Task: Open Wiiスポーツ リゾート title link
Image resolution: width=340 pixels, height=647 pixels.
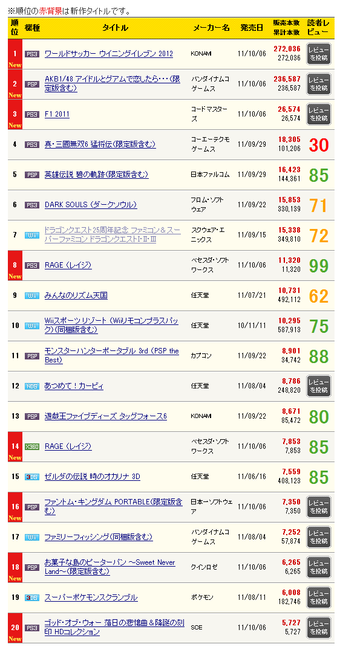Action: point(111,325)
